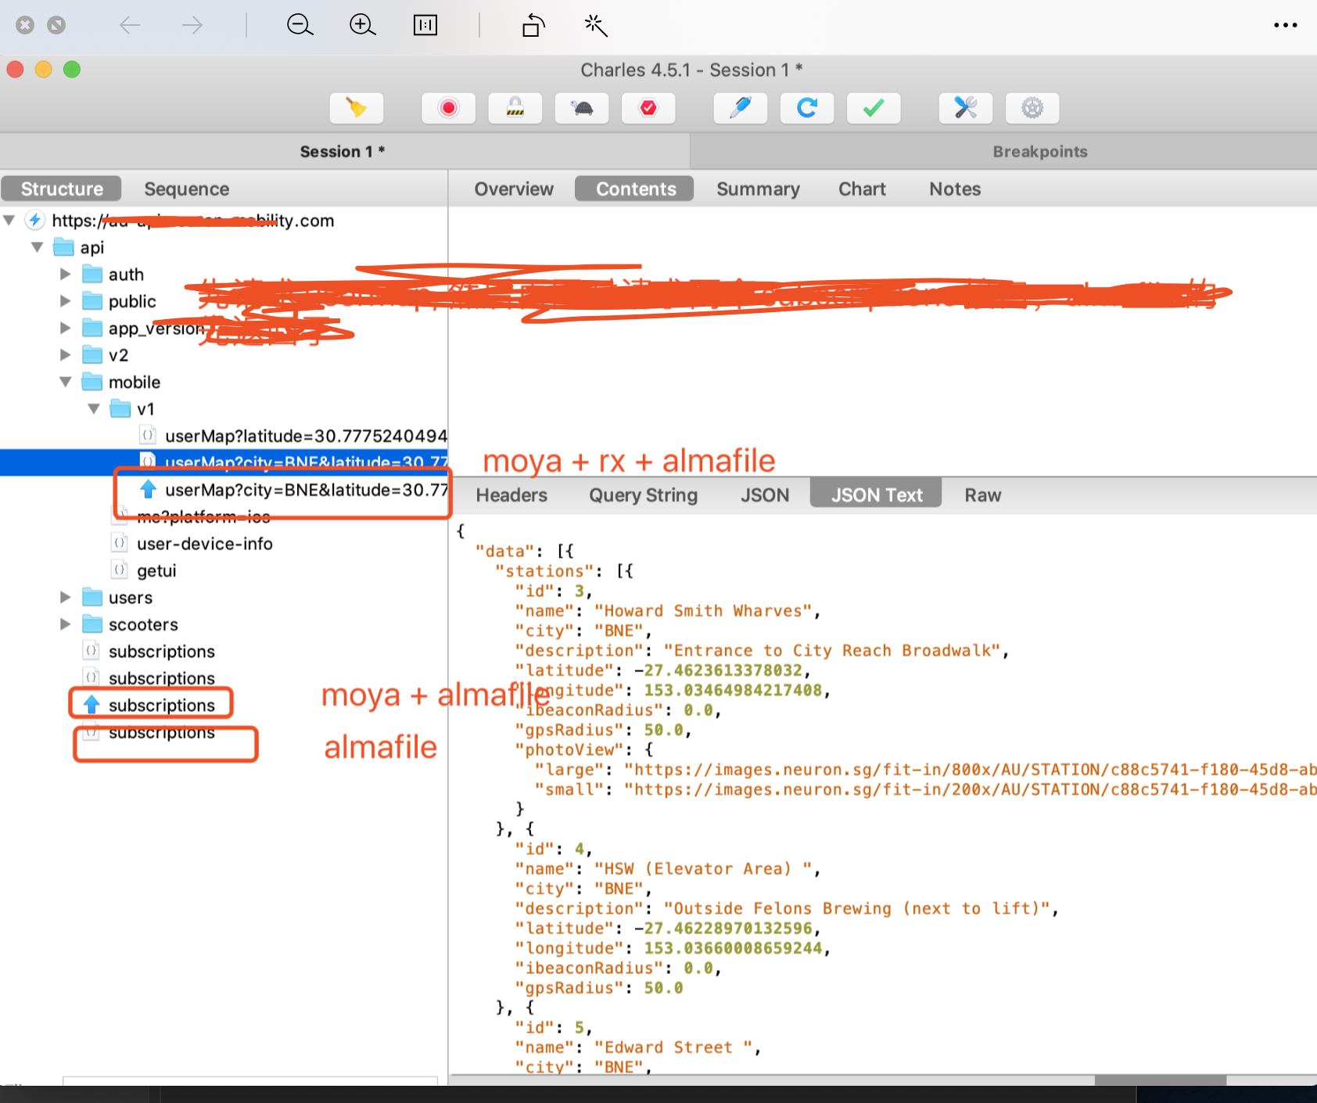
Task: Toggle recording with the red record icon
Action: pos(447,109)
